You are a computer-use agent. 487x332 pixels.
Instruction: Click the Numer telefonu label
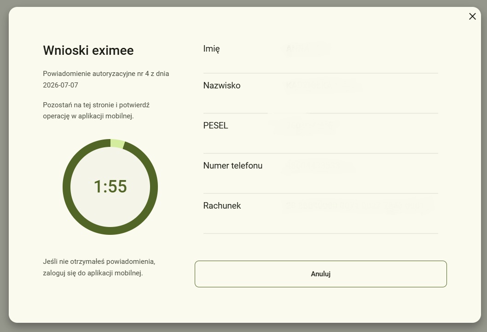point(232,165)
